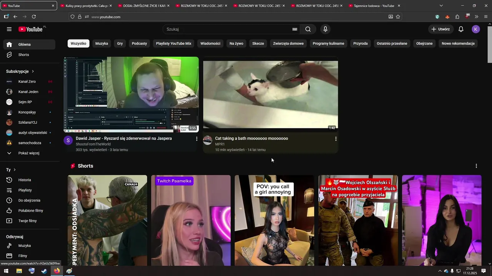This screenshot has width=492, height=276.
Task: Select the Podcasty filter chip
Action: [x=139, y=43]
